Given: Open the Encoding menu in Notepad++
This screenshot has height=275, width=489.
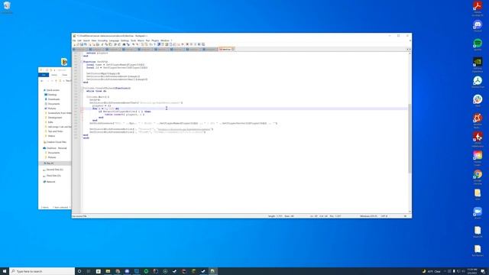Looking at the screenshot, I should (x=102, y=40).
